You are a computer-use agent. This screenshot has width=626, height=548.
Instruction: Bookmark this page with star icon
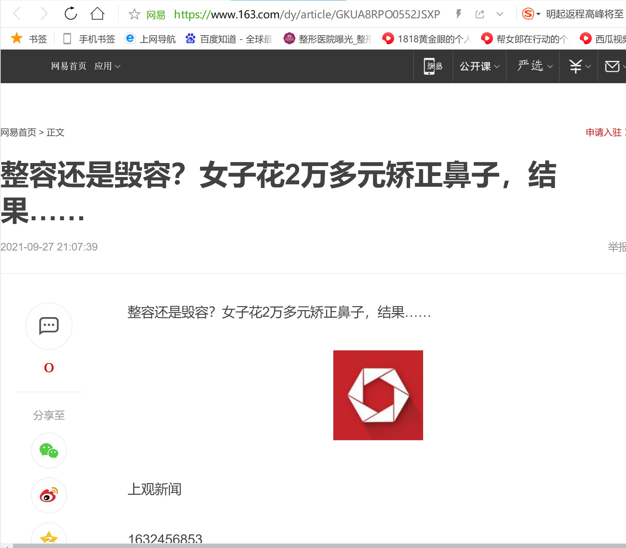[x=134, y=14]
